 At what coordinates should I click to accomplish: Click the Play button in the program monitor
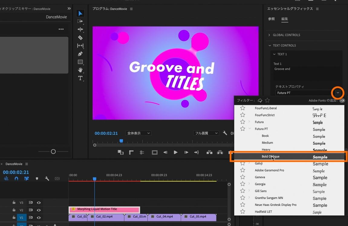click(x=175, y=152)
